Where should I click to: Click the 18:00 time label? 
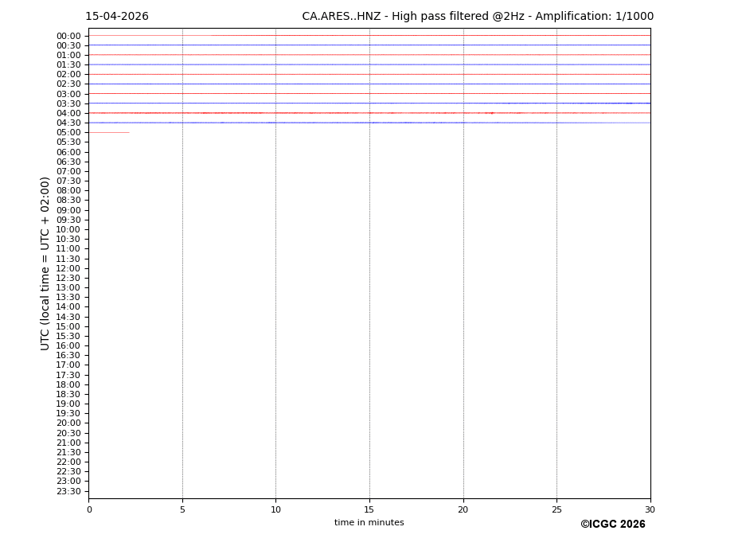pyautogui.click(x=68, y=384)
